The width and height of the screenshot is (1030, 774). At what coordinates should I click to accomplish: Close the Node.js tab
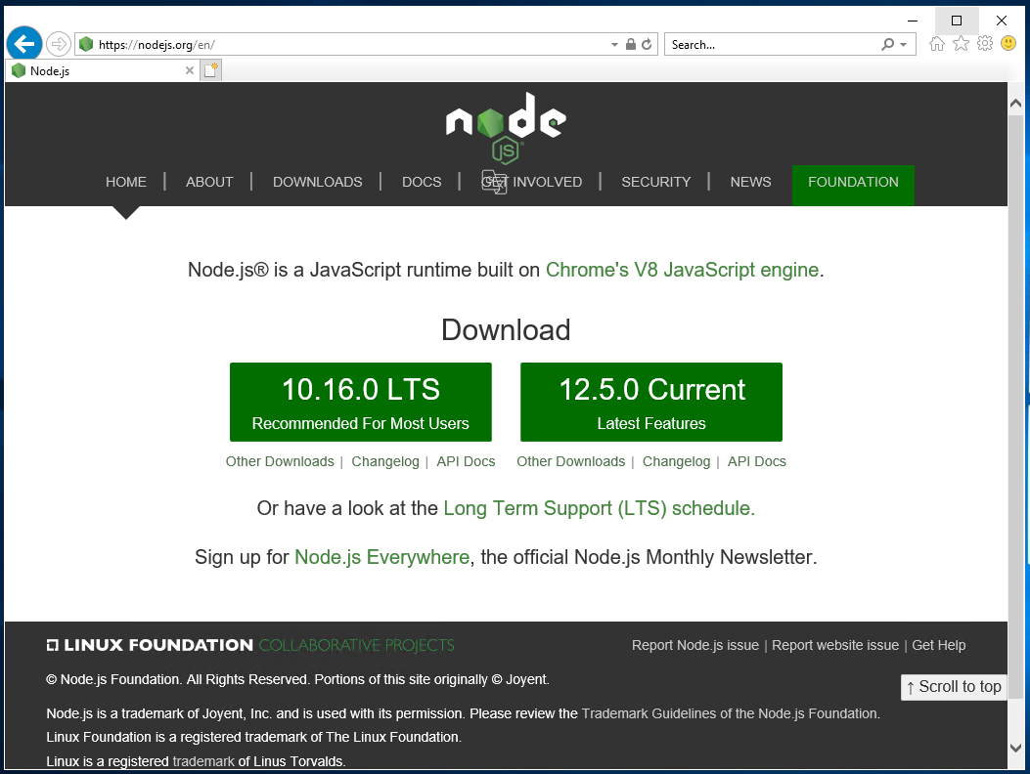coord(189,70)
